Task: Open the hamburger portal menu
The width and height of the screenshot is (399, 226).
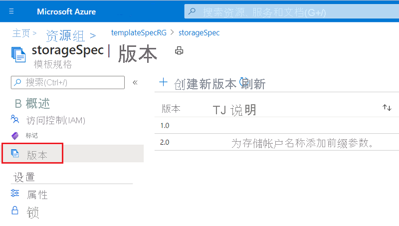Action: tap(11, 11)
